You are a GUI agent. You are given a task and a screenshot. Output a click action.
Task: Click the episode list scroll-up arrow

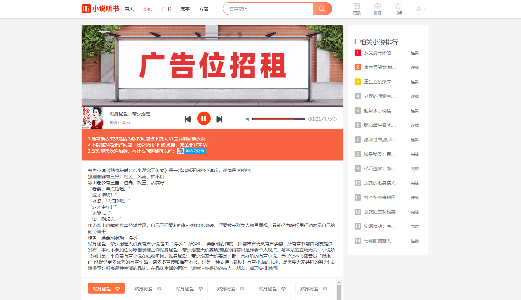[339, 282]
